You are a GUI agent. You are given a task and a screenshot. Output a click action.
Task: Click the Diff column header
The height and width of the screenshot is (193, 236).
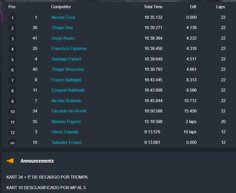tap(193, 7)
